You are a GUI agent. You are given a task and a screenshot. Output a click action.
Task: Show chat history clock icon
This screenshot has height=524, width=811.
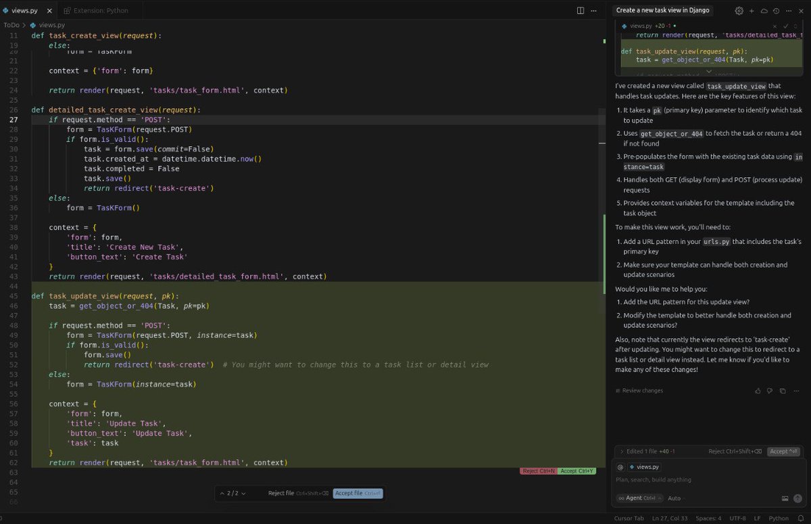click(776, 11)
